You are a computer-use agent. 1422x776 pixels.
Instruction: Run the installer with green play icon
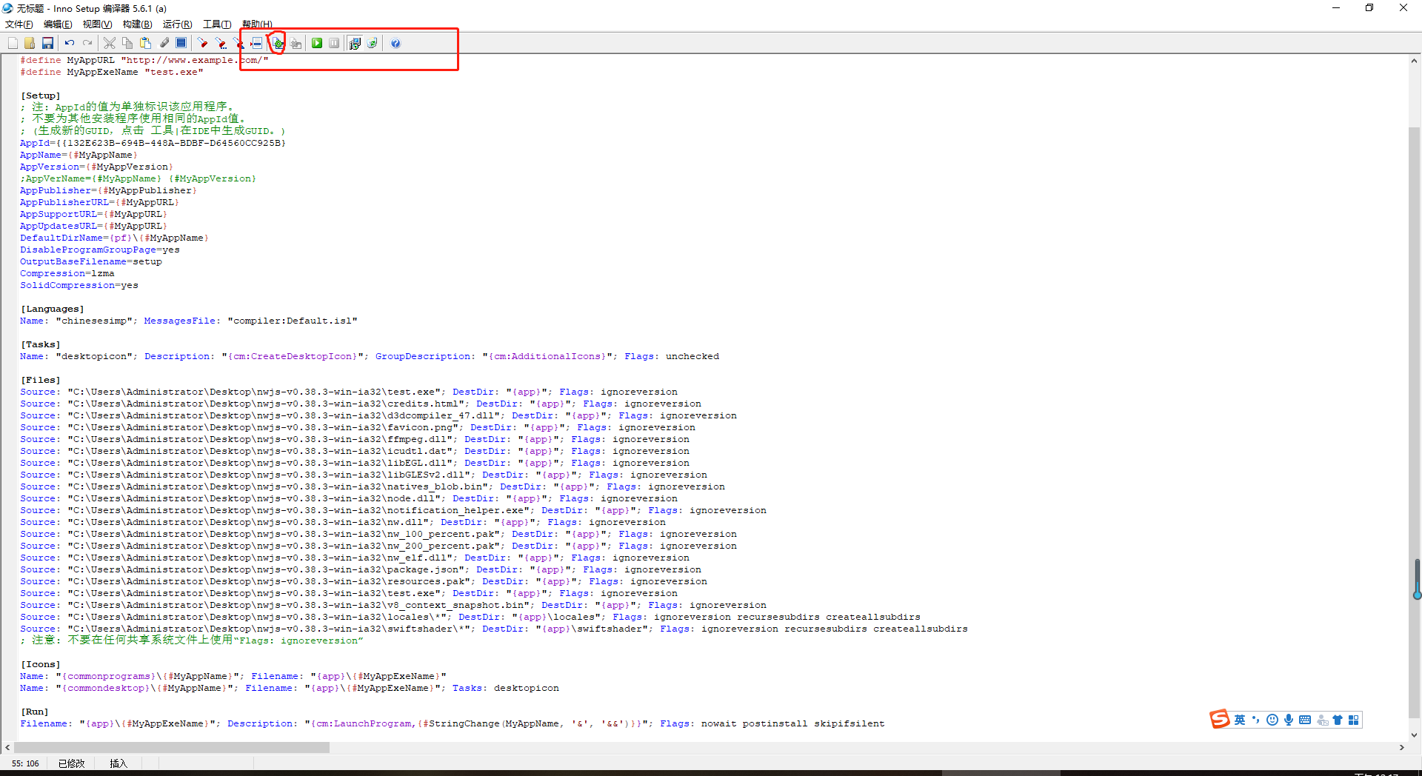tap(317, 43)
